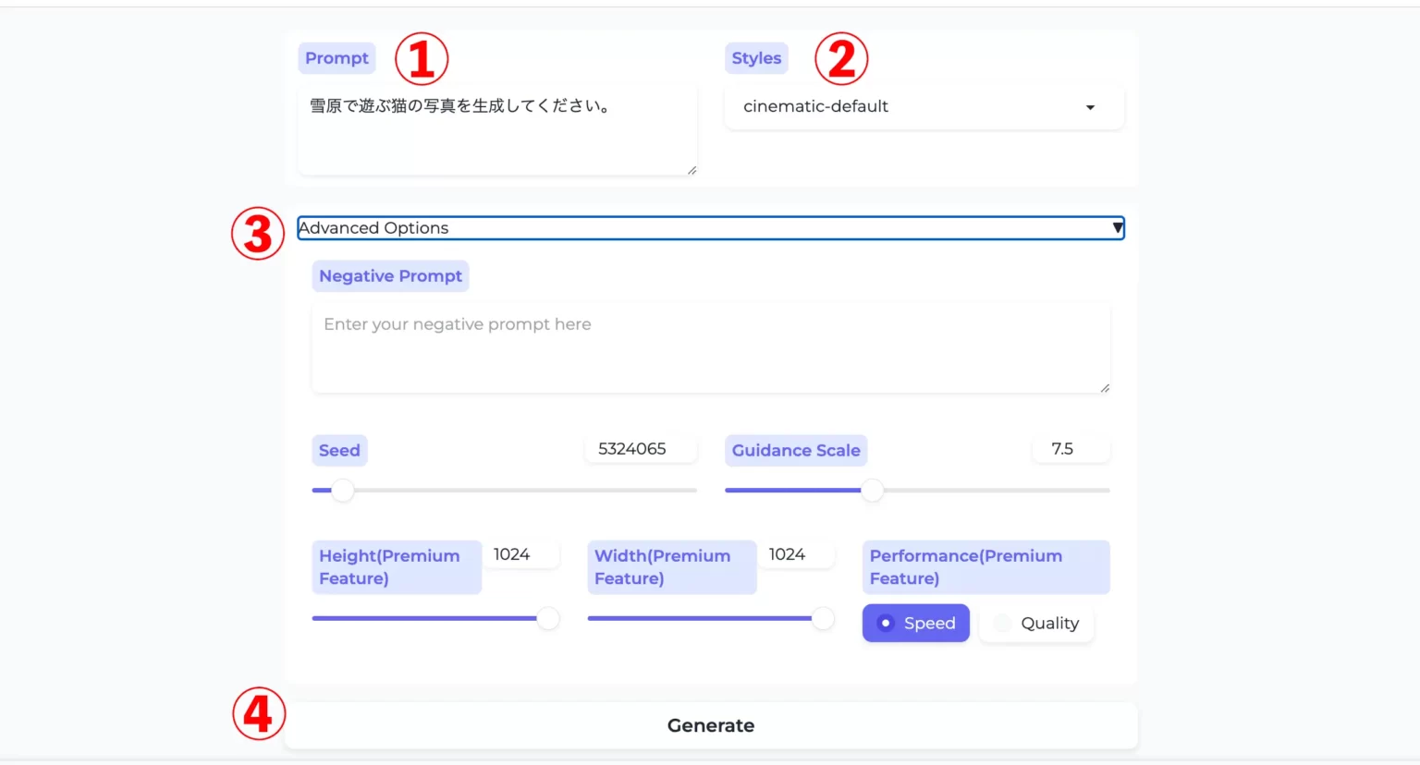
Task: Collapse the Advanced Options section
Action: point(709,228)
